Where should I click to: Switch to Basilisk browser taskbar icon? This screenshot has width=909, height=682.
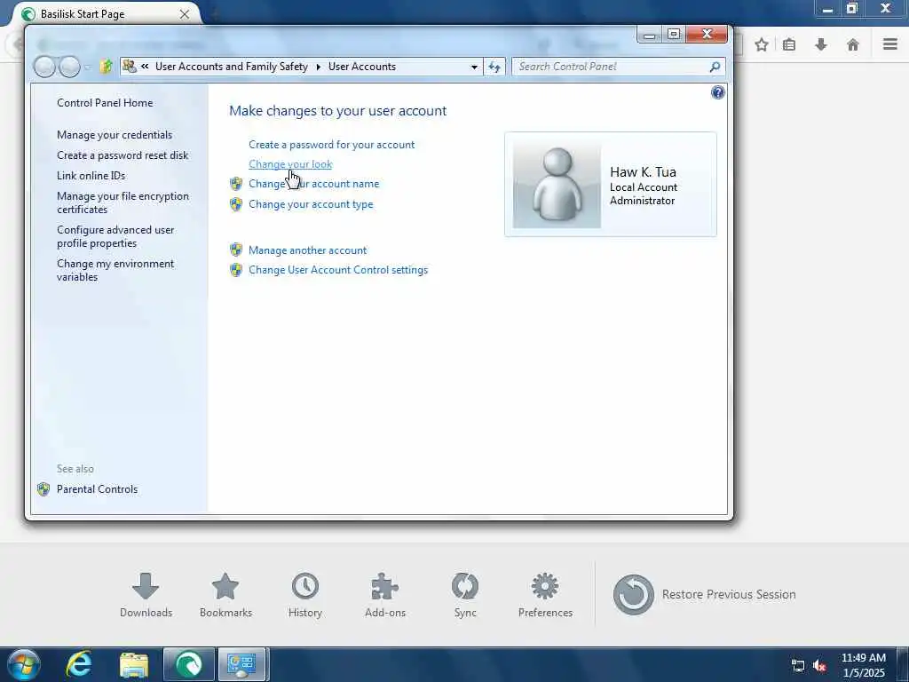tap(189, 664)
